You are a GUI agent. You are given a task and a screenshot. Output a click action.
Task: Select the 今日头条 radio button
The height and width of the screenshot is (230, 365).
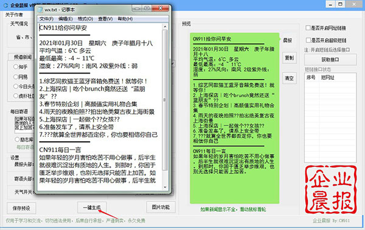point(16,86)
